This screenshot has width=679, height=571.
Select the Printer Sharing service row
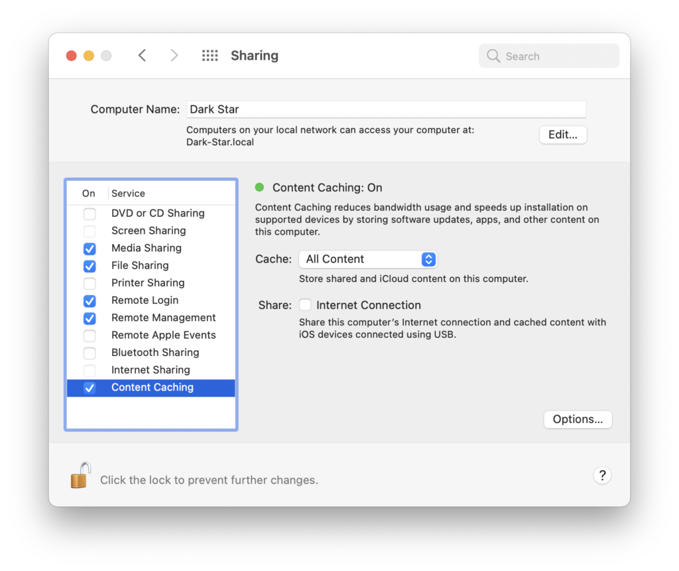[x=151, y=283]
